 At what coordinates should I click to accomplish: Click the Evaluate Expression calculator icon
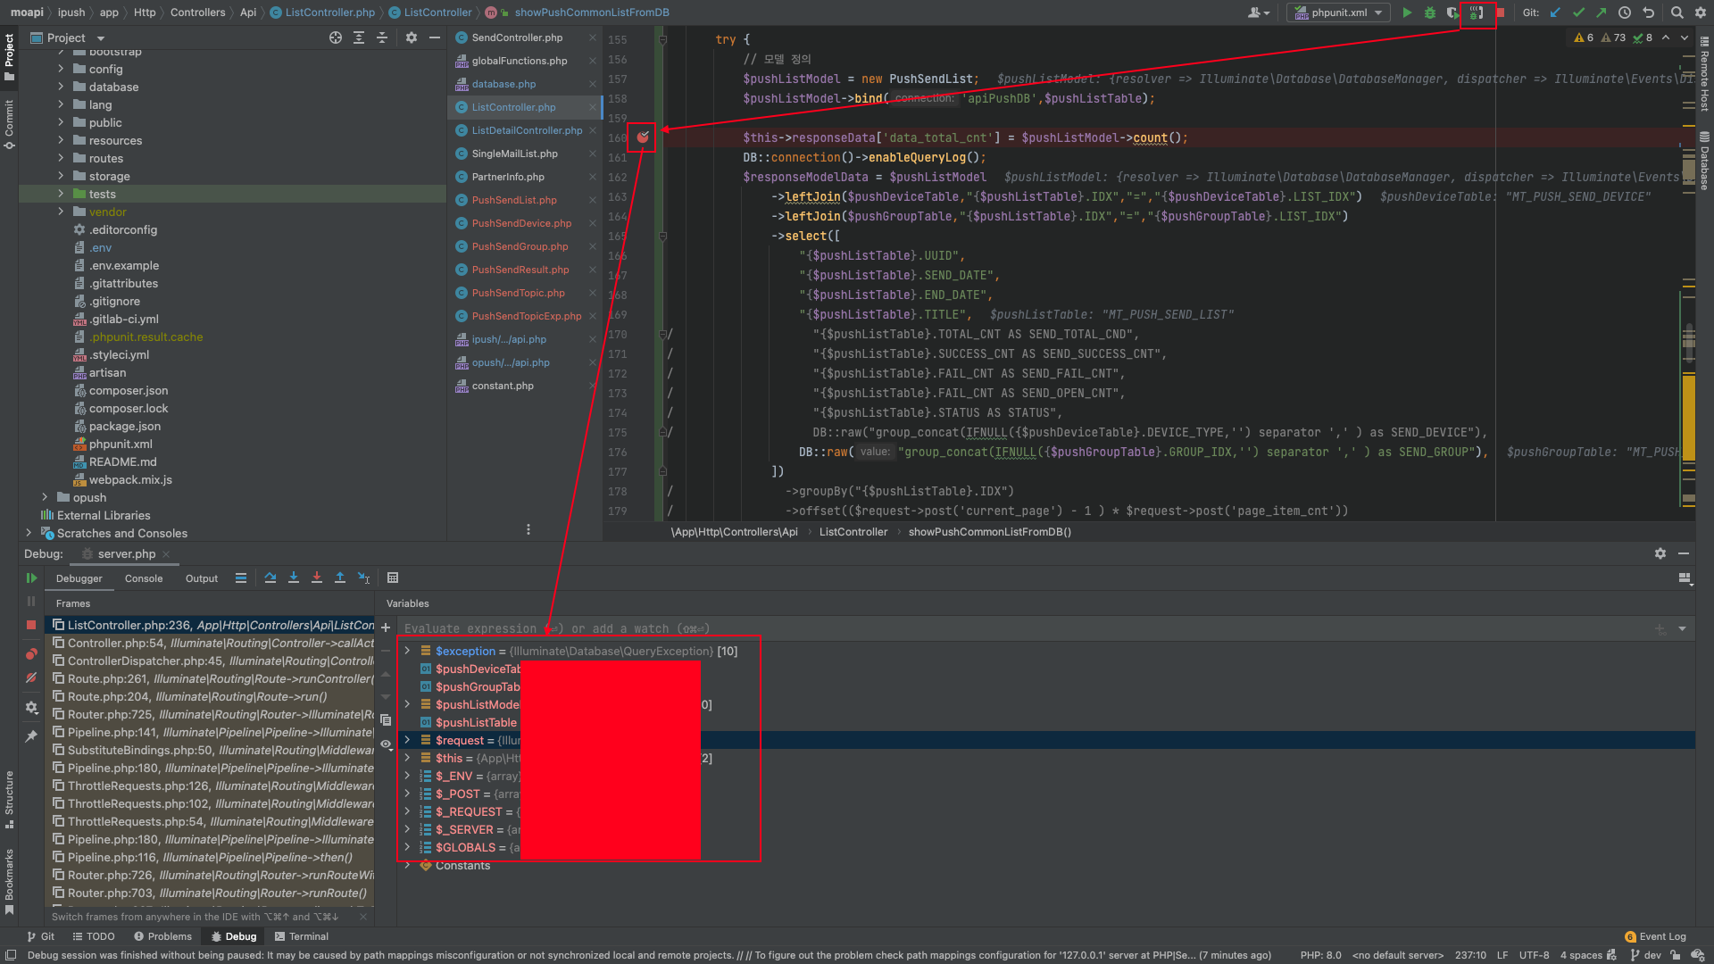click(x=393, y=578)
